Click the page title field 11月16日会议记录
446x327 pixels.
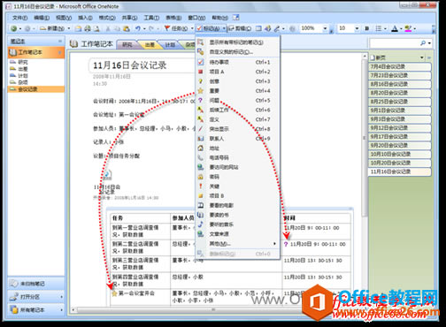tap(142, 65)
